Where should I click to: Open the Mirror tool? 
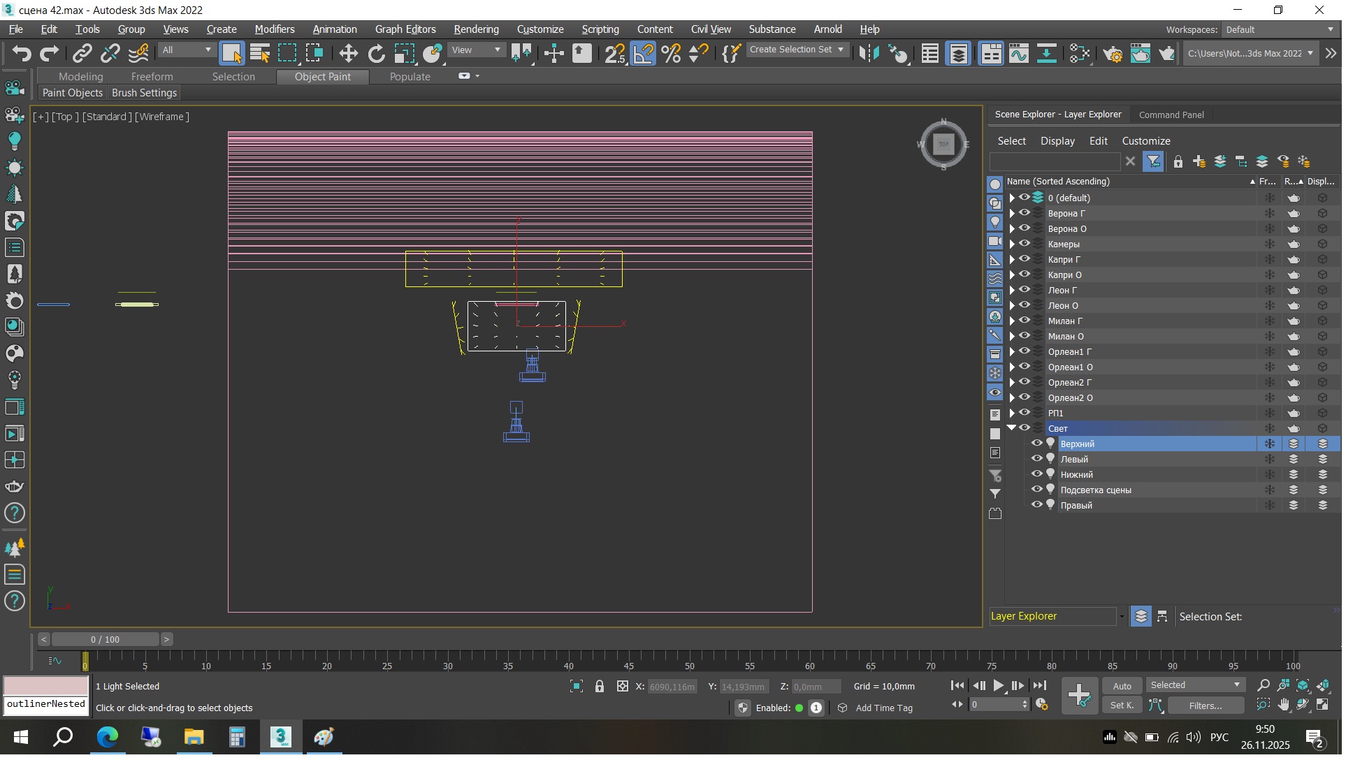[x=869, y=54]
